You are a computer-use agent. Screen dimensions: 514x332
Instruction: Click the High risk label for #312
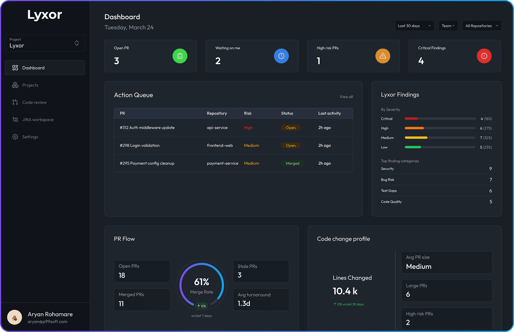pyautogui.click(x=248, y=127)
